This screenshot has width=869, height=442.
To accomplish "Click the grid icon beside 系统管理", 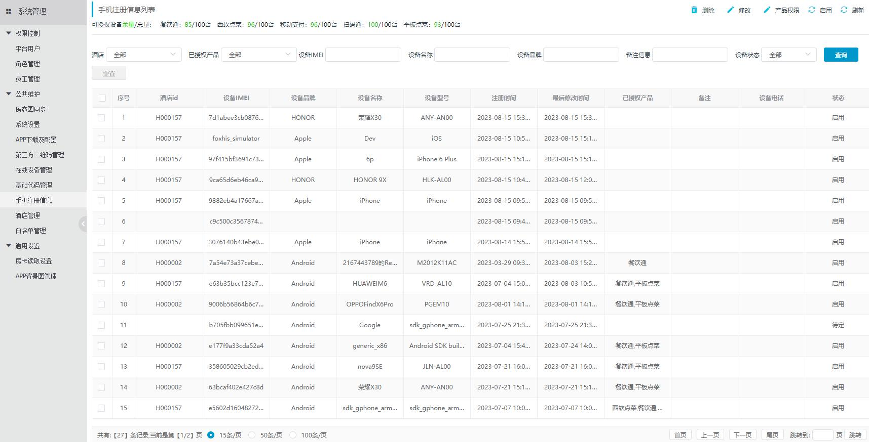I will [9, 12].
